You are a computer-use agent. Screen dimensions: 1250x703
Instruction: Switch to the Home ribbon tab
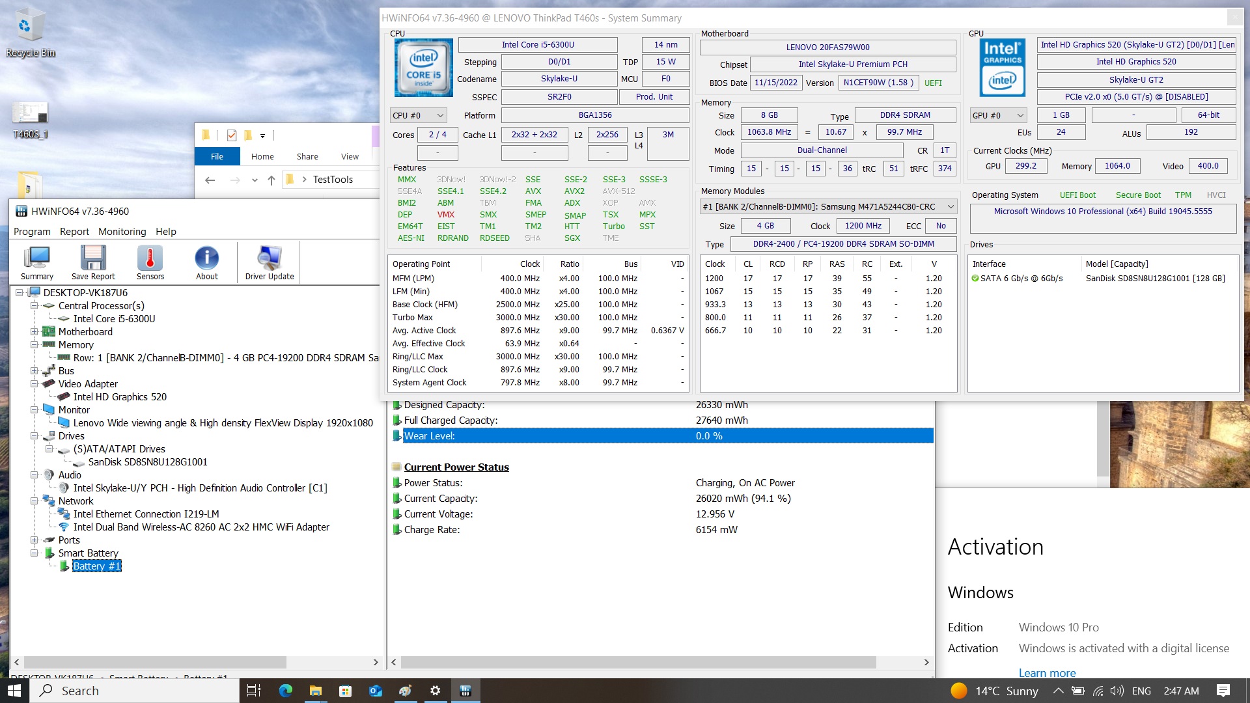(262, 156)
